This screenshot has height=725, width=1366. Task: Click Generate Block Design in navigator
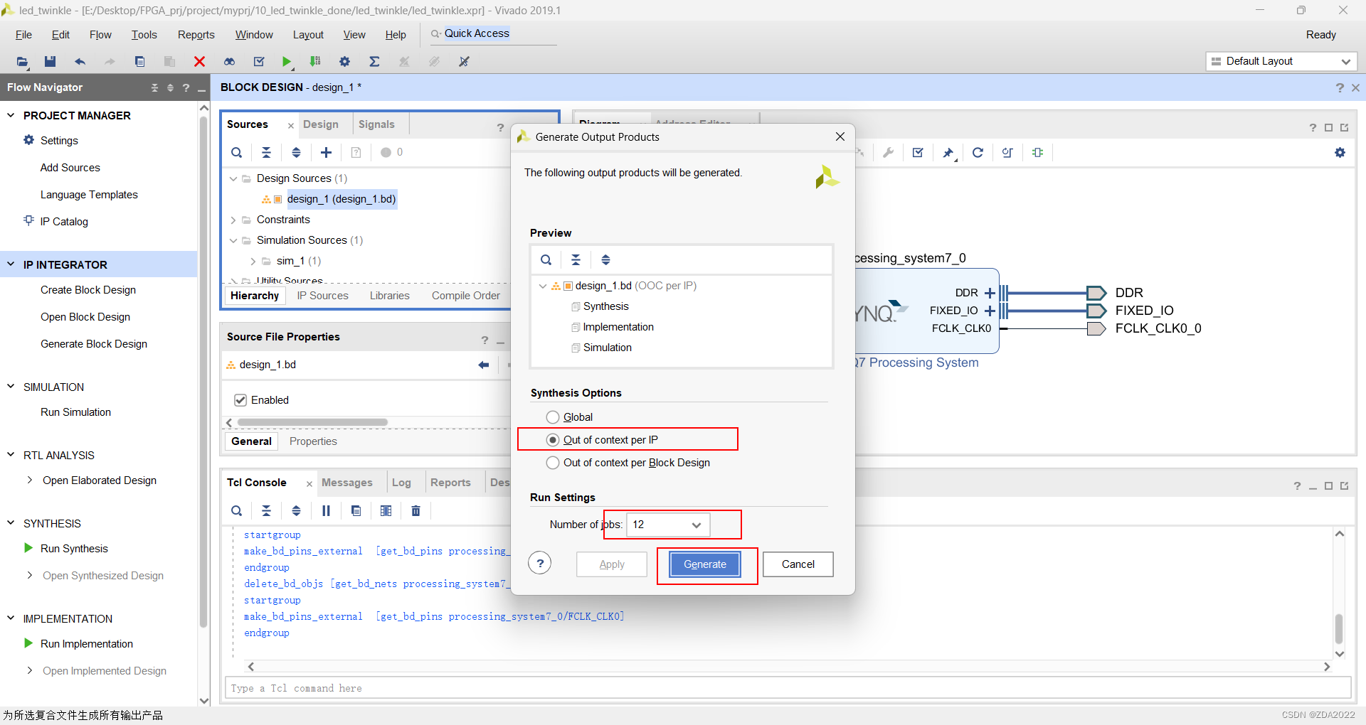pyautogui.click(x=94, y=344)
